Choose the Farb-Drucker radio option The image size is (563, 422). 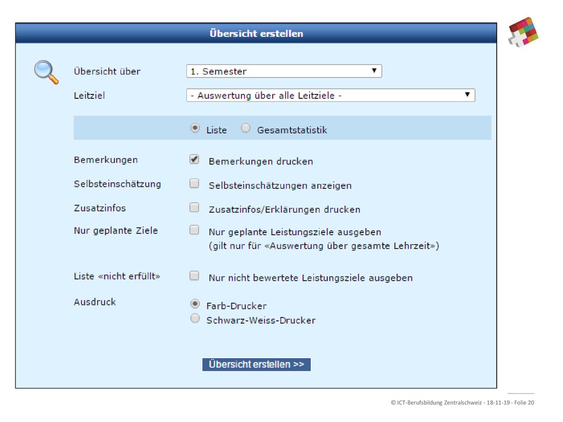[195, 303]
